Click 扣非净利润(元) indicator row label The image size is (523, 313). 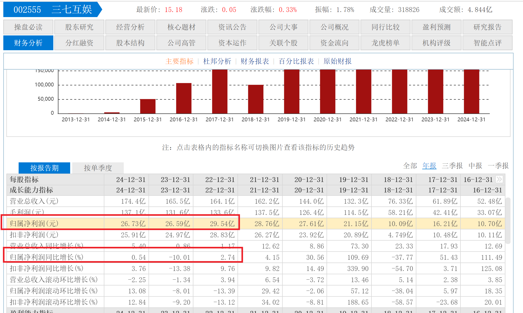tap(34, 235)
